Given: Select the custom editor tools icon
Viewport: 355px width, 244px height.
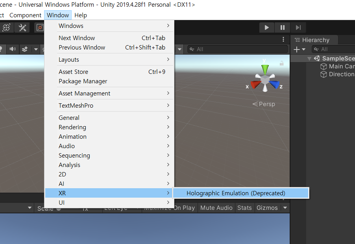Looking at the screenshot, I should [x=22, y=28].
